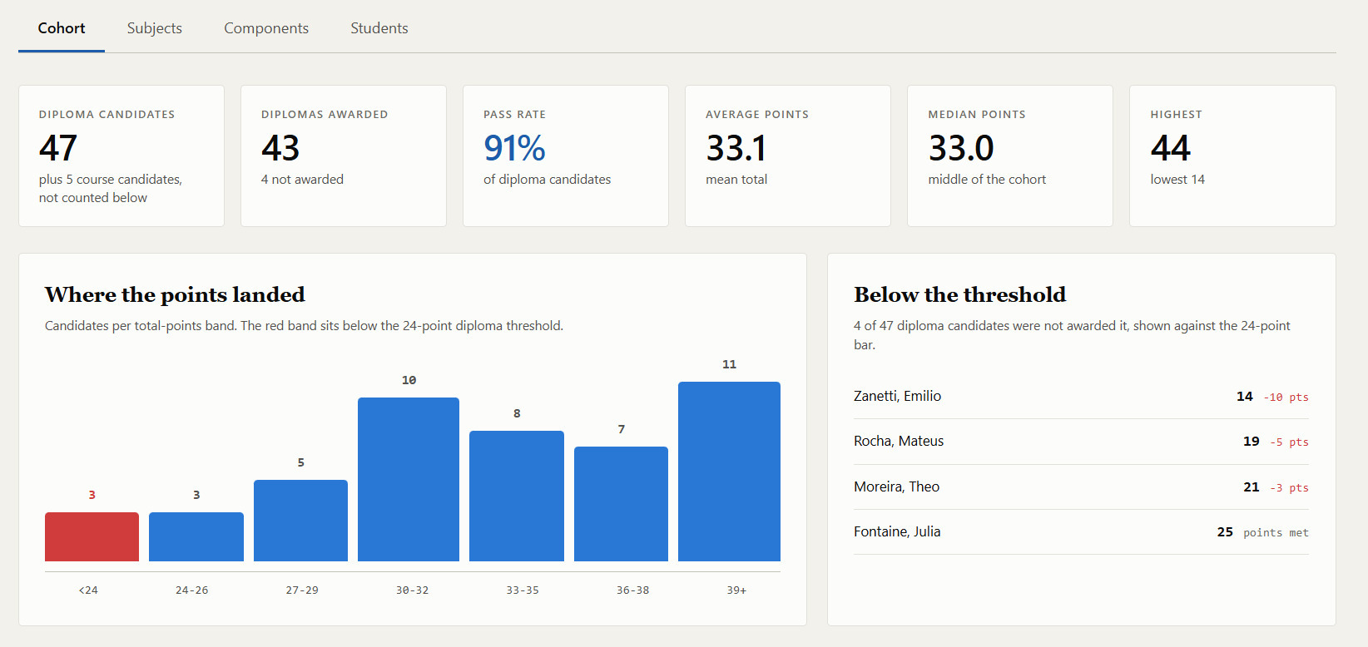This screenshot has width=1368, height=647.
Task: Select the highest score value 44
Action: click(1171, 148)
